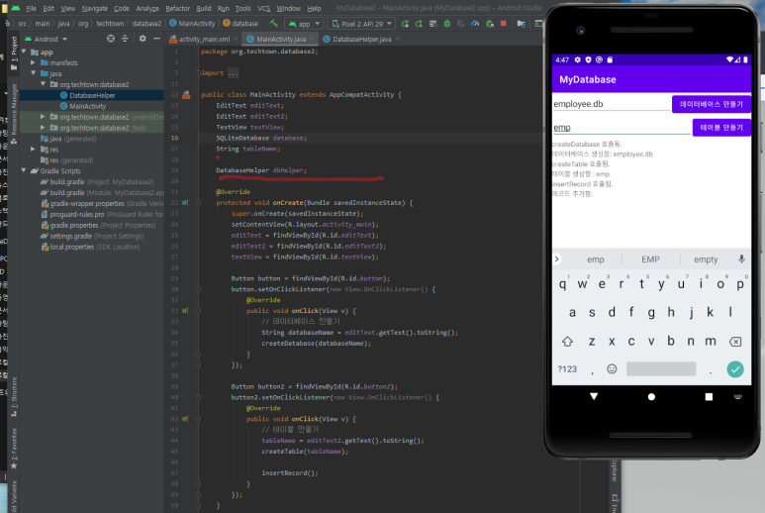The image size is (765, 513).
Task: Click the employee.db input field
Action: click(x=612, y=104)
